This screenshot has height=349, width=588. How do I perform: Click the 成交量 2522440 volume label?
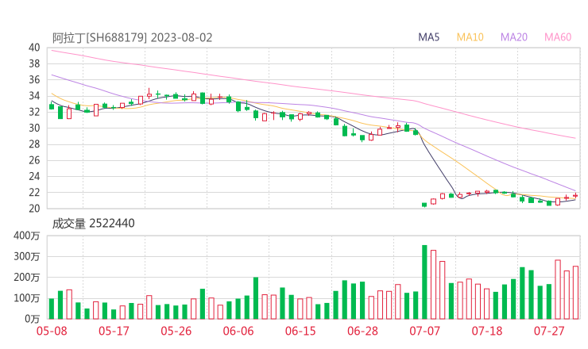(93, 224)
